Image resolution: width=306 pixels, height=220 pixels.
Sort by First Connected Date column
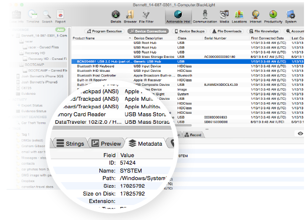point(269,38)
